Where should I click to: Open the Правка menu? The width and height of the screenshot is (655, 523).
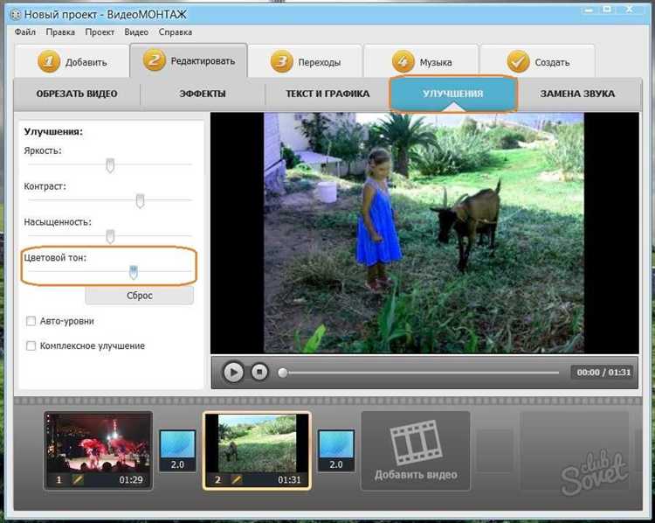[x=60, y=32]
